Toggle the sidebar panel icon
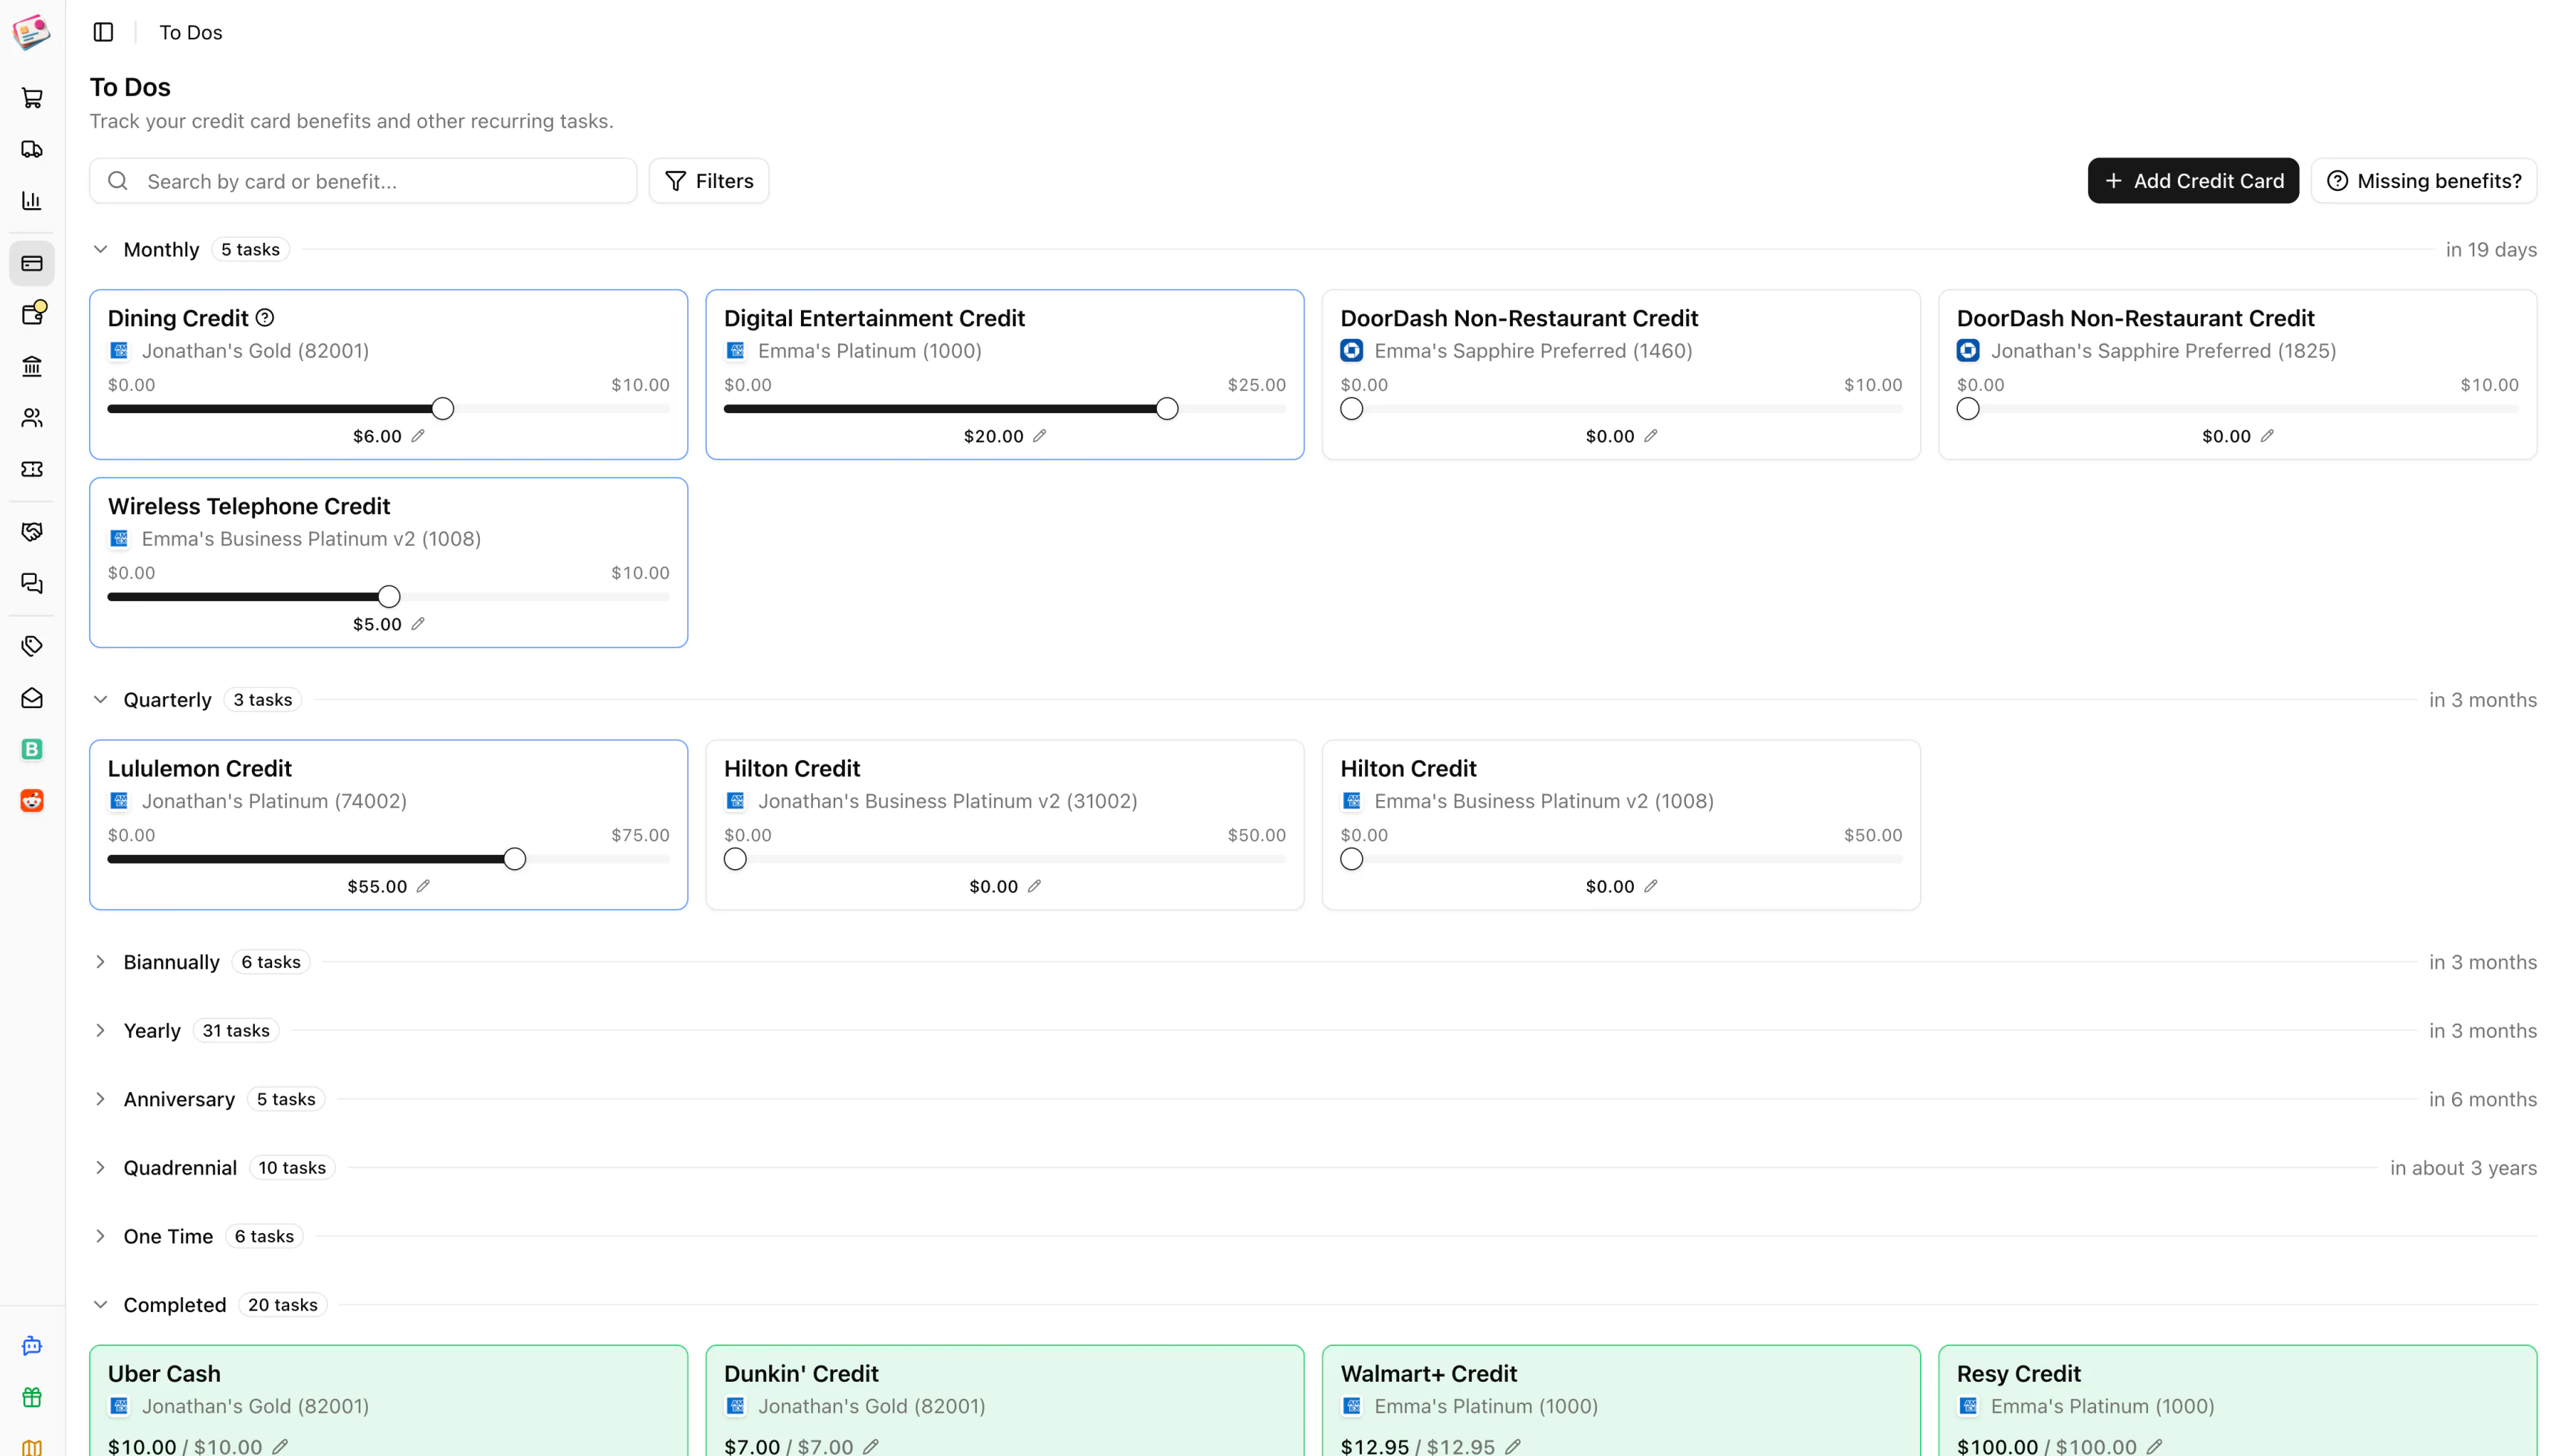This screenshot has width=2556, height=1456. pos(103,32)
